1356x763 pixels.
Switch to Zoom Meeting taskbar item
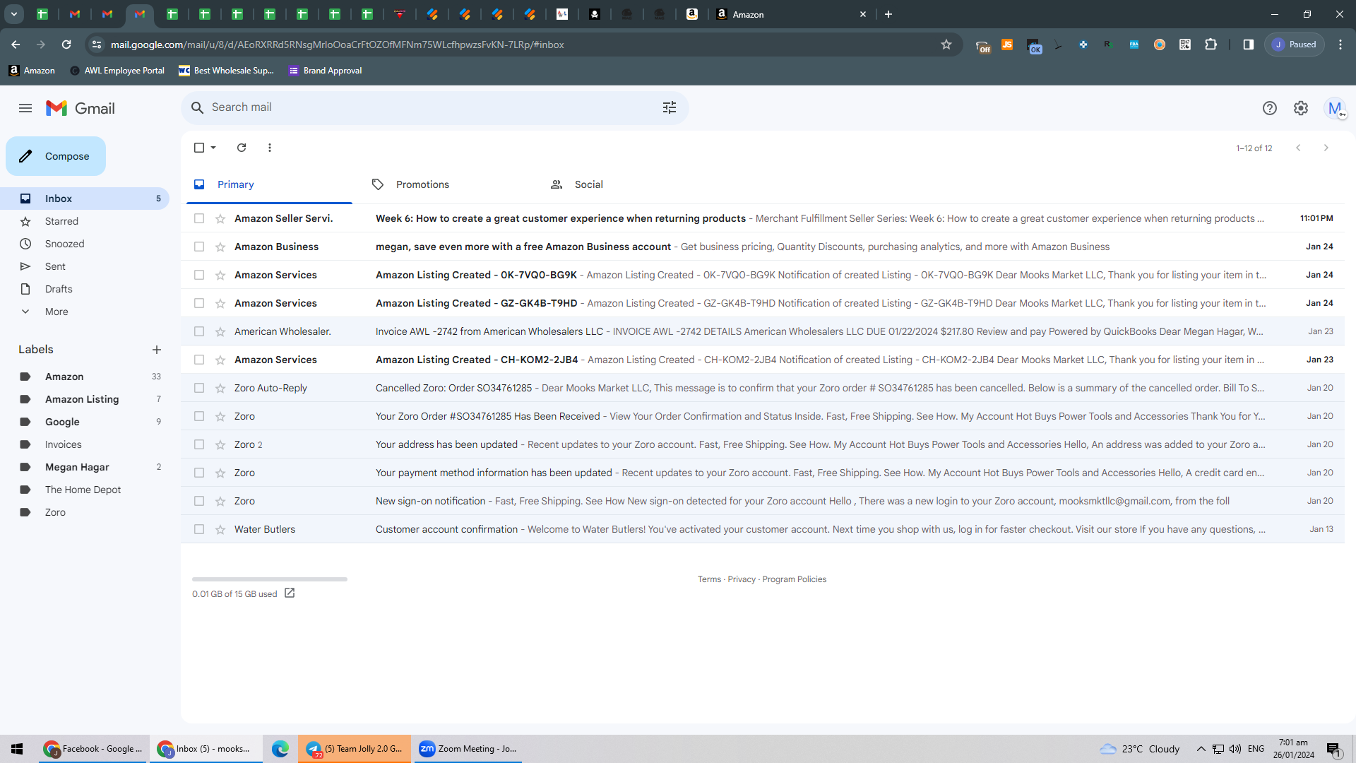coord(468,749)
